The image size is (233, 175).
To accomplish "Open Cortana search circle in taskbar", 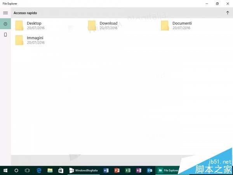I will point(16,170).
